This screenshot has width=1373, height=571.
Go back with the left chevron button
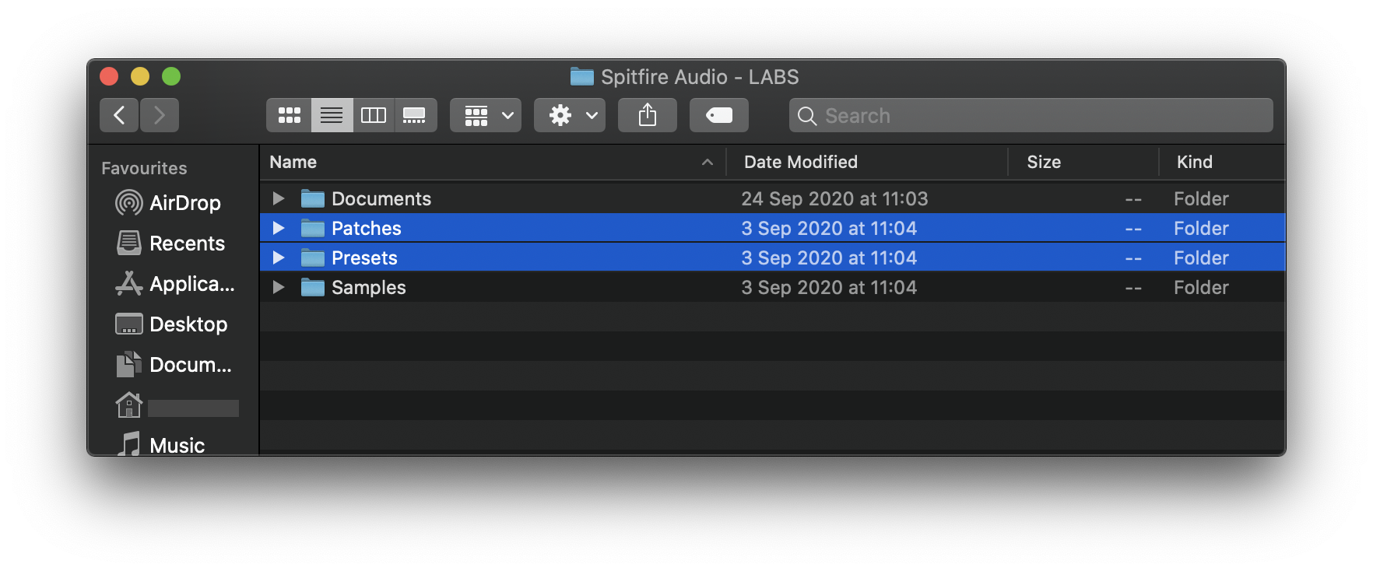(119, 115)
